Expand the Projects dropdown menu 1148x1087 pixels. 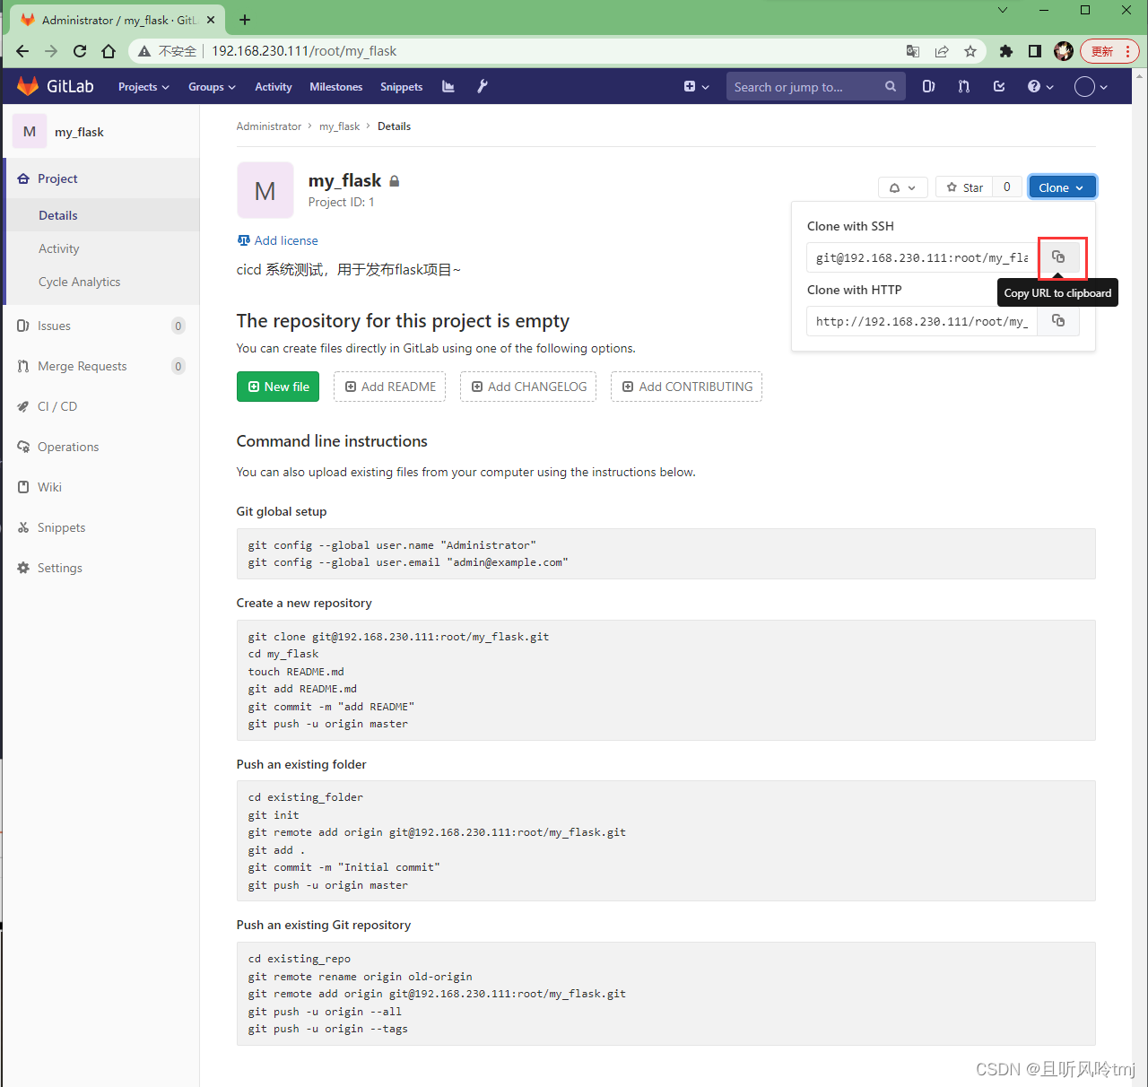(143, 87)
